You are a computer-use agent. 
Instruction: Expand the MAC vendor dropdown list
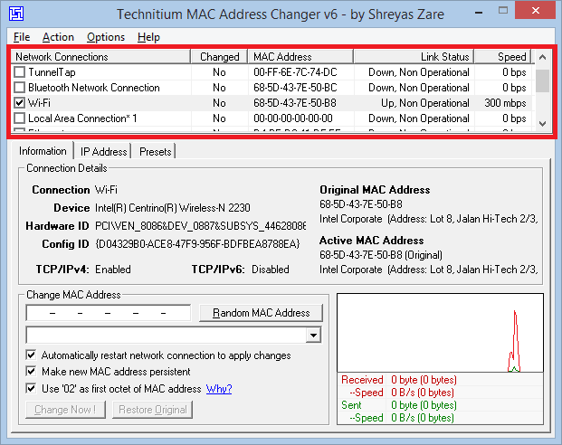[x=314, y=336]
